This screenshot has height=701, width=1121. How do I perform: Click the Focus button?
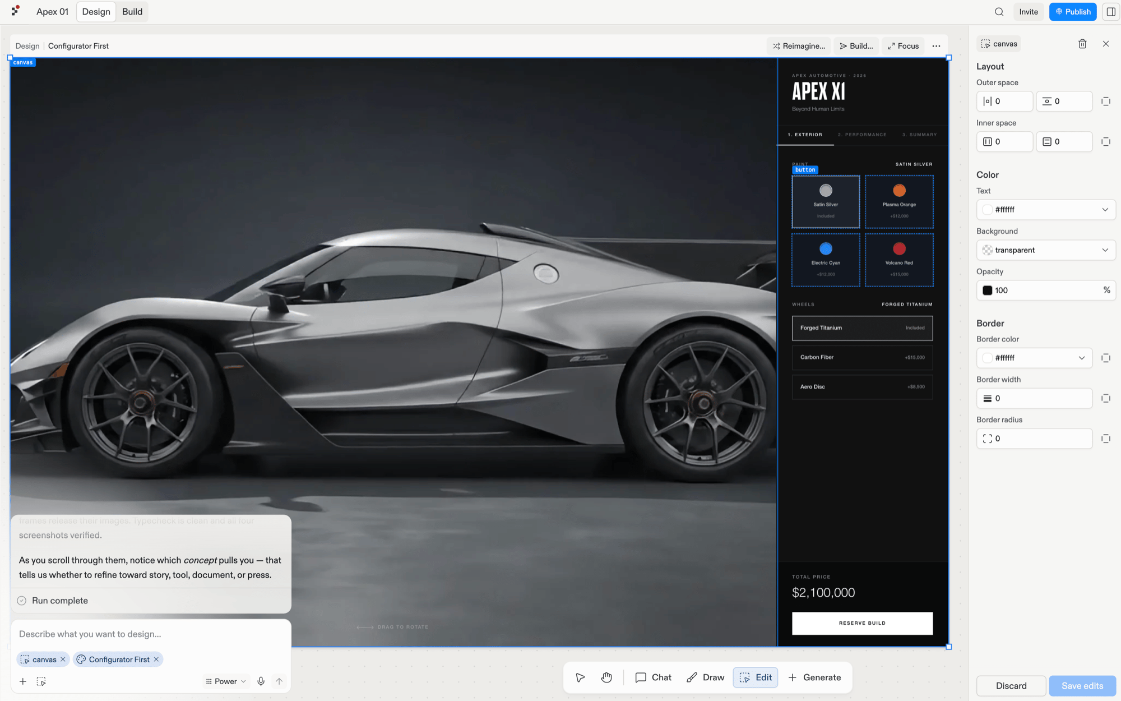903,46
